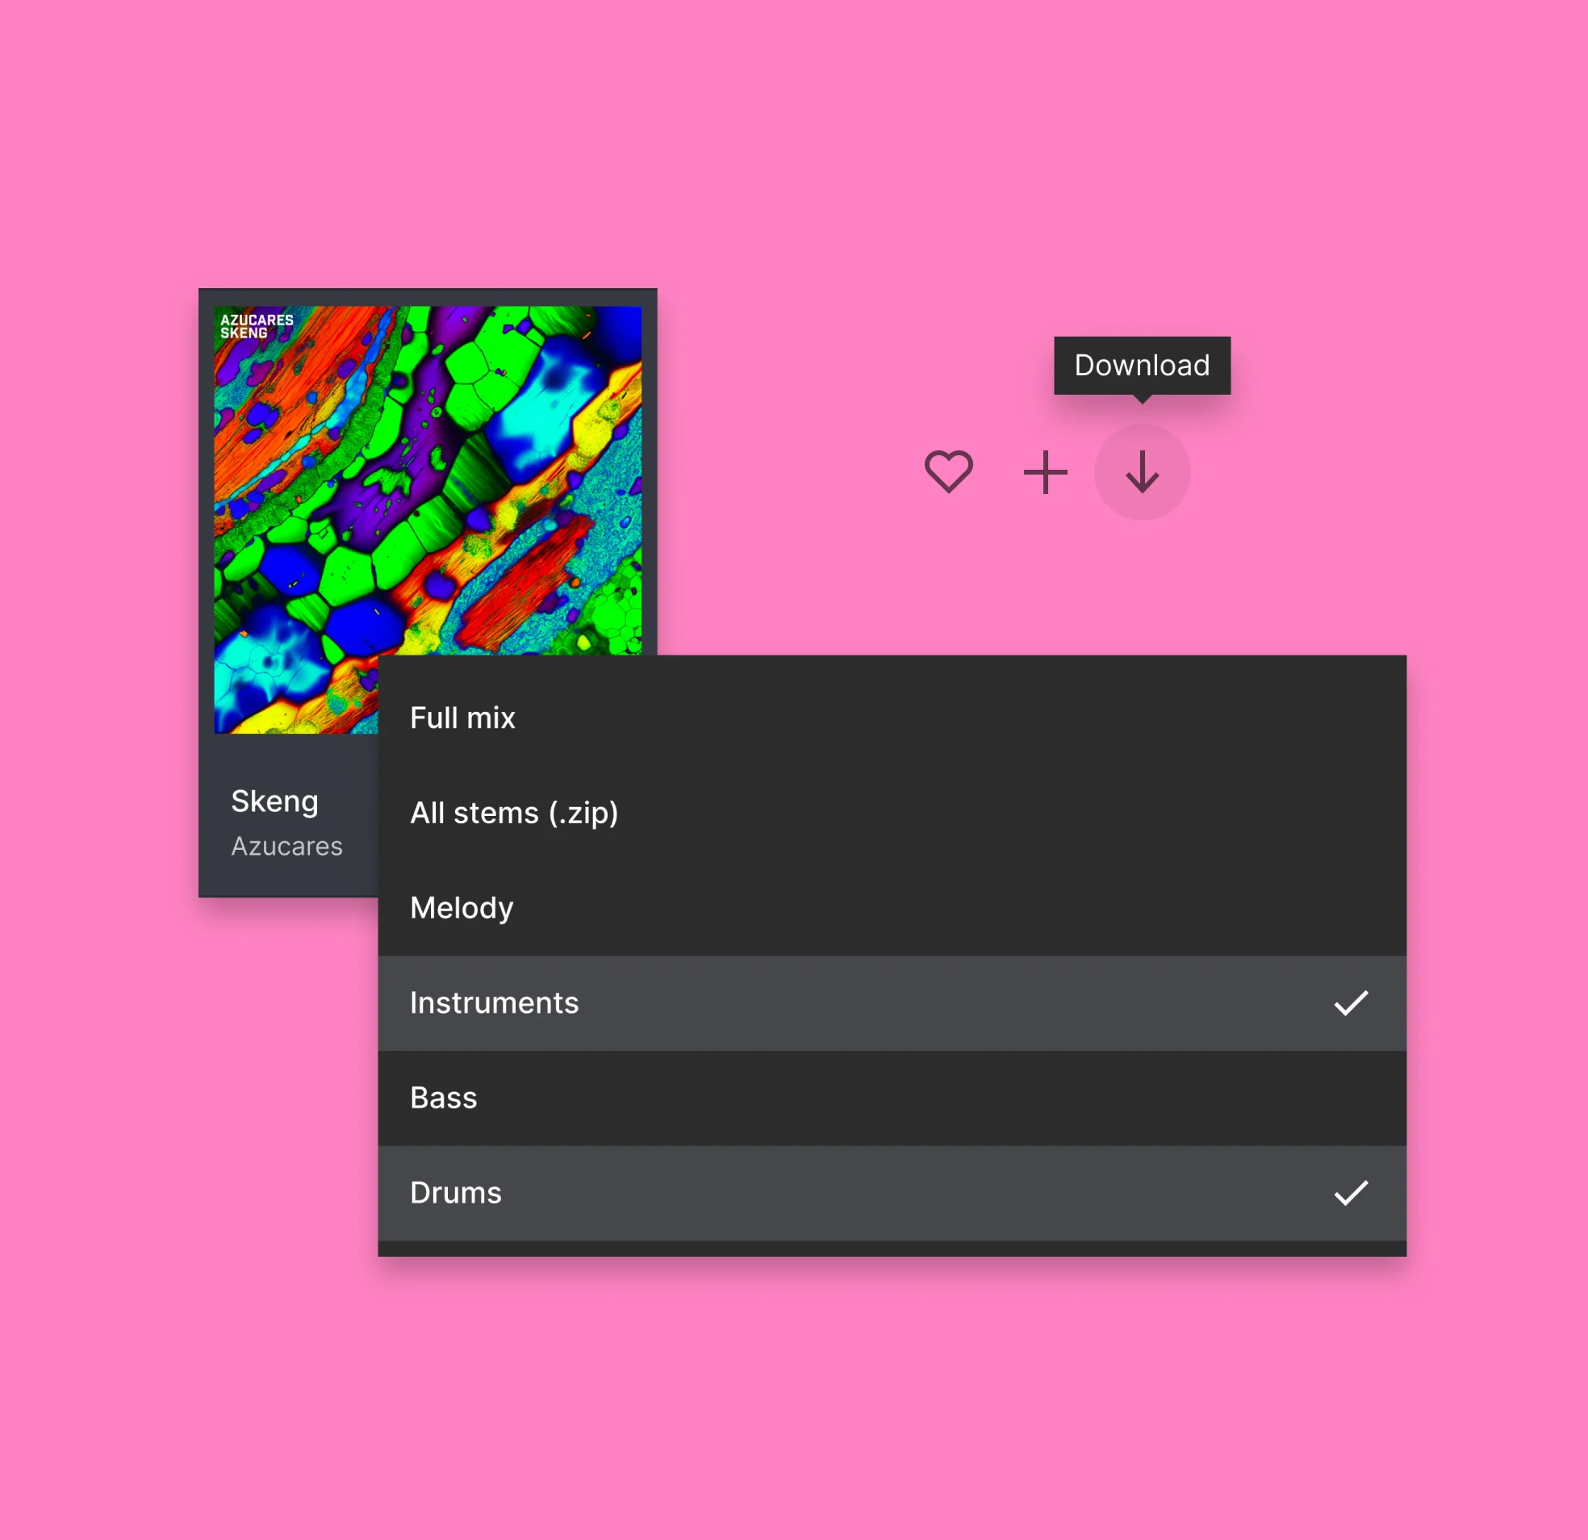This screenshot has height=1540, width=1588.
Task: Click the Azucares artist name link
Action: tap(289, 843)
